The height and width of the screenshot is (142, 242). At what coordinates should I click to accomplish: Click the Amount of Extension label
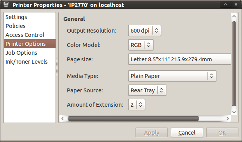tap(95, 105)
